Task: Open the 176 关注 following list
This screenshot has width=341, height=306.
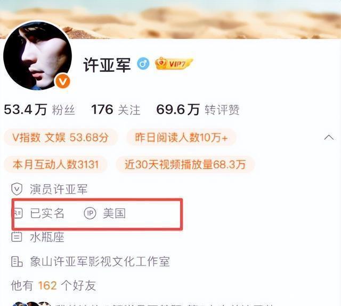Action: 116,110
